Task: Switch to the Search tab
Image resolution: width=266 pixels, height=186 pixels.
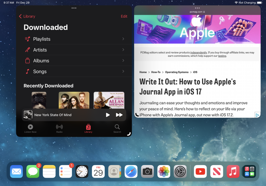Action: (x=117, y=128)
